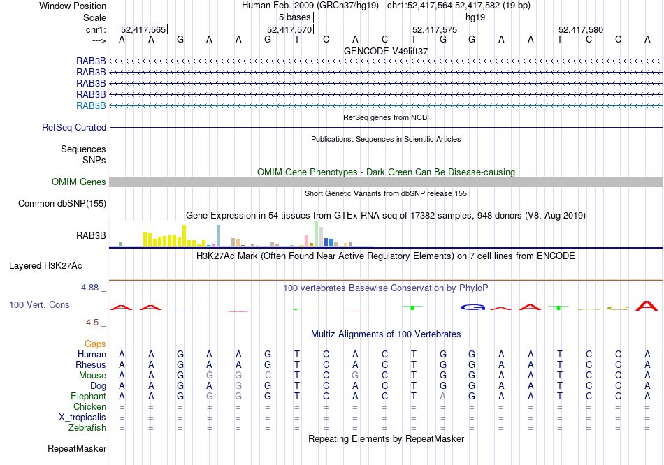
Task: Click the sequence direction arrow label
Action: [x=99, y=40]
